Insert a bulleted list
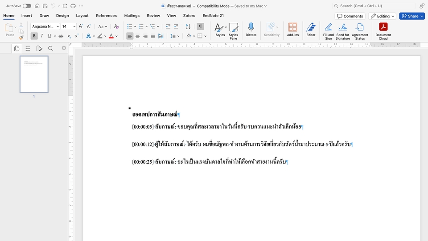 click(x=130, y=26)
